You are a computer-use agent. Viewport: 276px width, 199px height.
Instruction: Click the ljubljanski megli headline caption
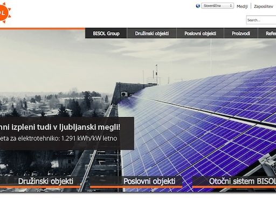(x=60, y=127)
